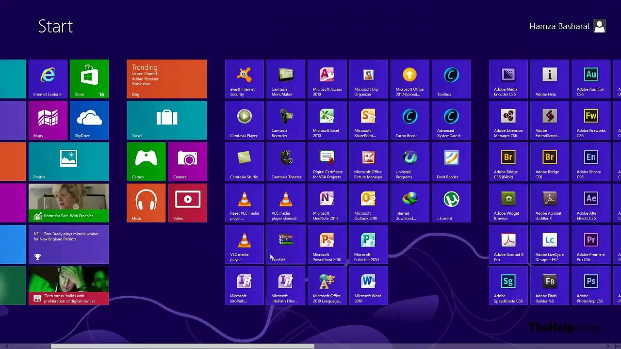Open Adobe Media Encoder CS6
The height and width of the screenshot is (349, 621).
point(508,79)
